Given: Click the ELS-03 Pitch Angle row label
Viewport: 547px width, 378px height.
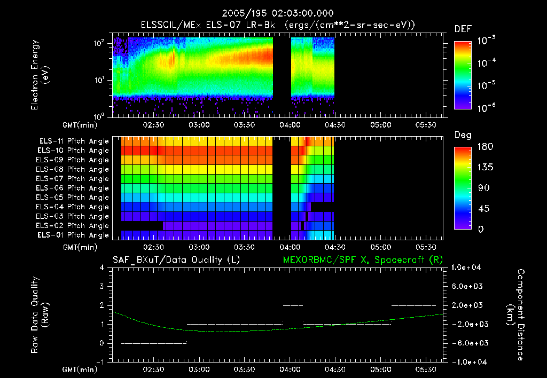Looking at the screenshot, I should coord(73,216).
